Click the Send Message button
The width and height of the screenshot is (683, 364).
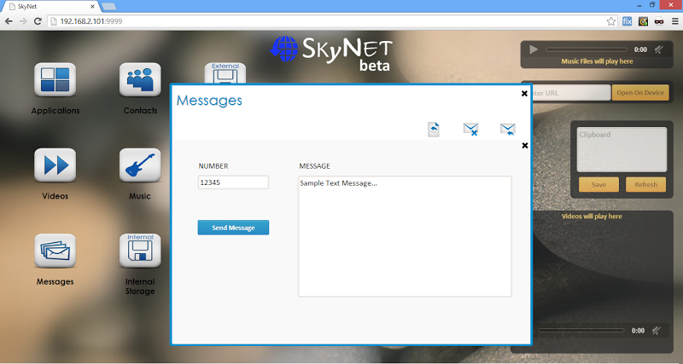click(x=233, y=228)
